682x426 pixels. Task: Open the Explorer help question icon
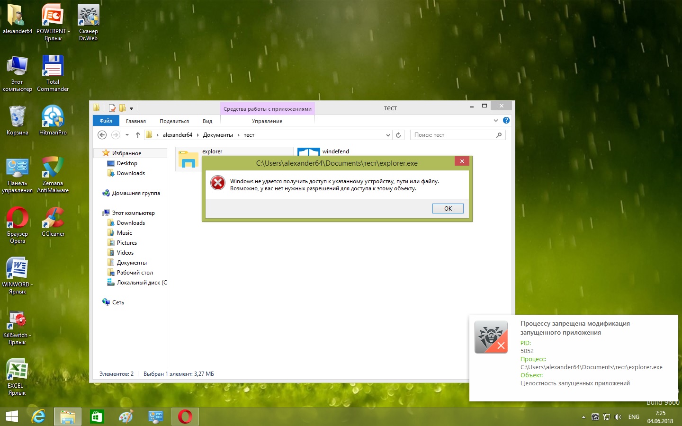coord(506,121)
